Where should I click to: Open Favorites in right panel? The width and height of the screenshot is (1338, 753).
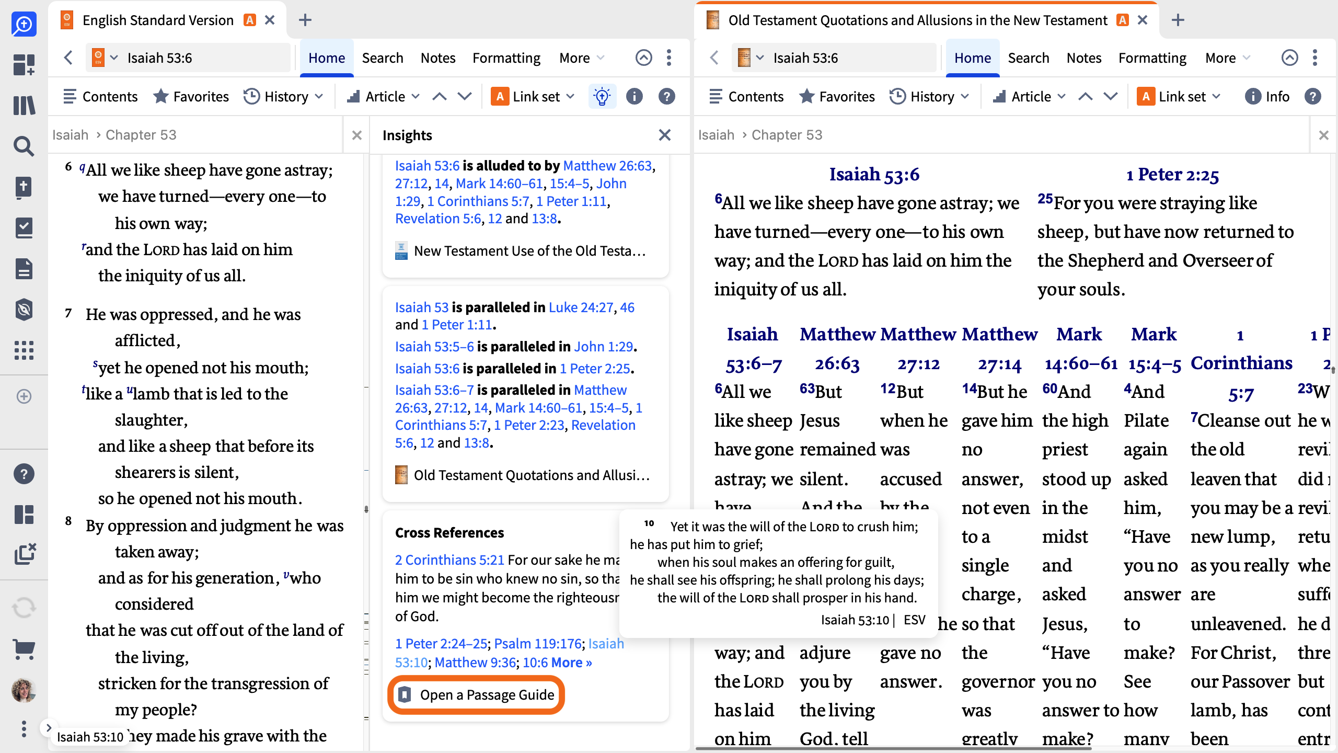pyautogui.click(x=837, y=96)
